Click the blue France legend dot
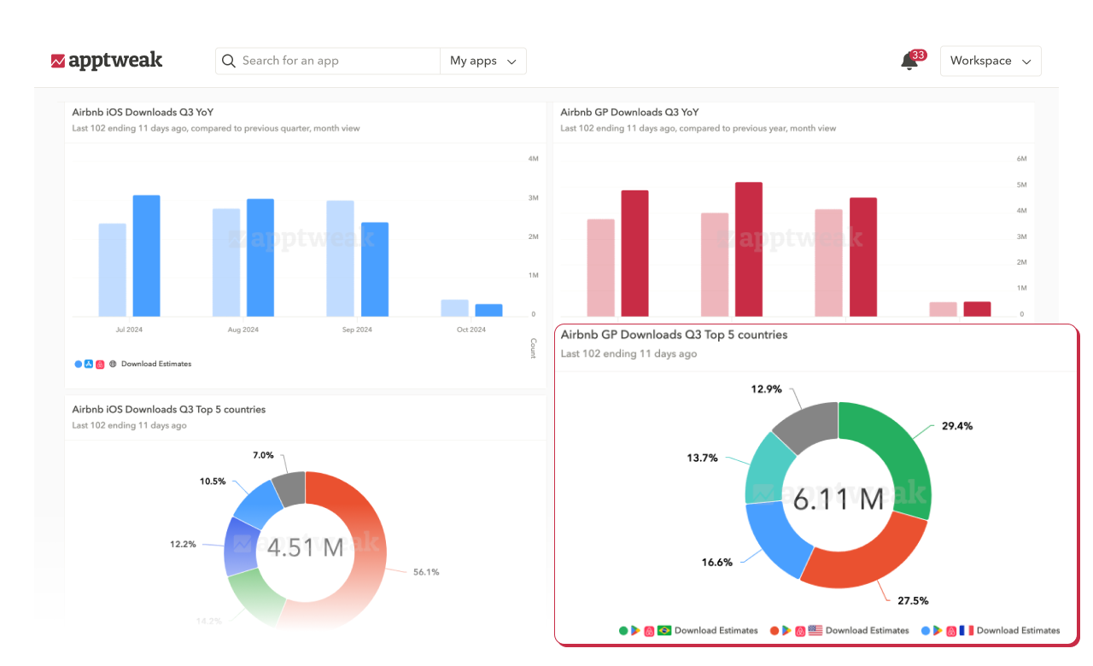Viewport: 1093px width, 666px height. point(926,631)
